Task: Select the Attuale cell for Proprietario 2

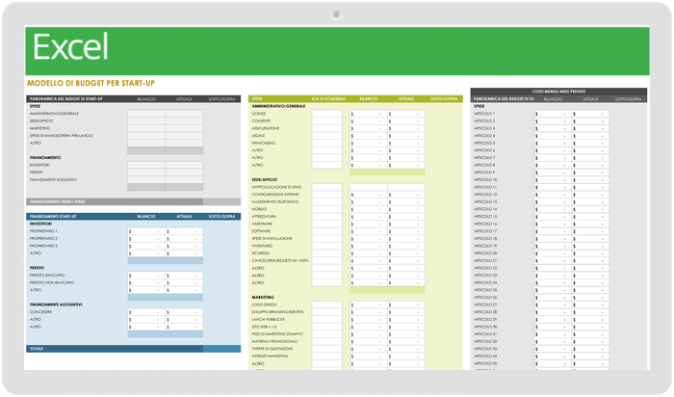Action: [x=184, y=239]
